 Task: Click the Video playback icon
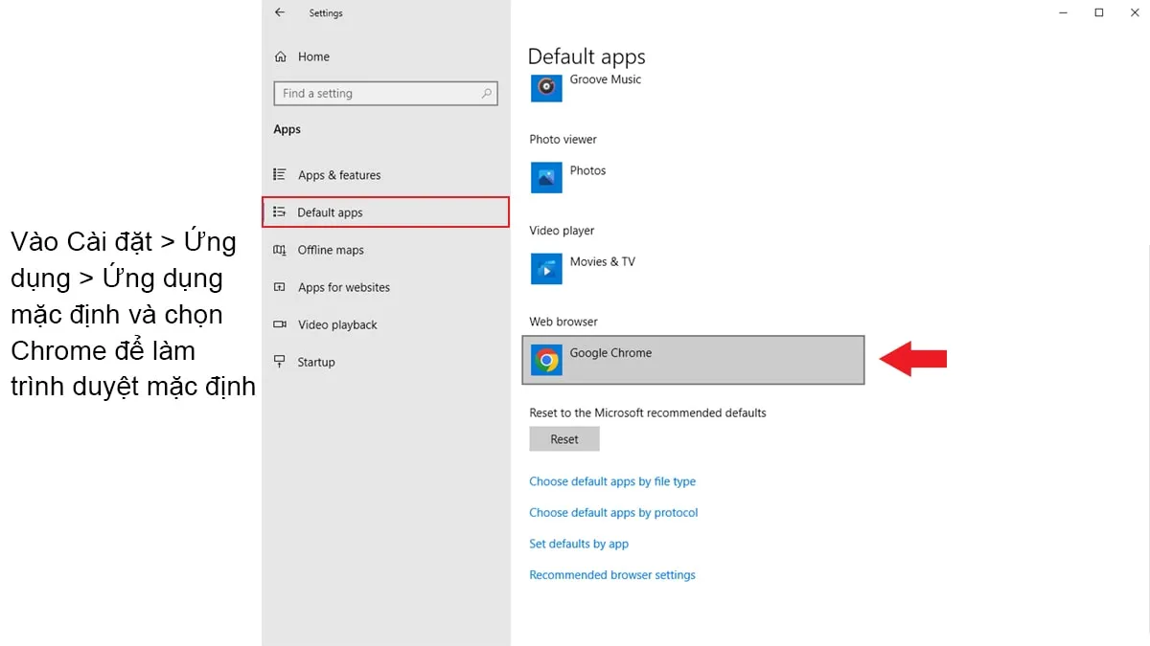tap(280, 324)
